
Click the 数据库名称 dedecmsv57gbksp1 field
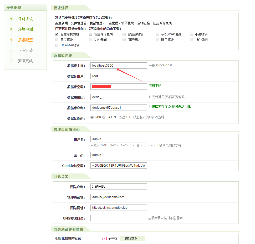pos(119,108)
